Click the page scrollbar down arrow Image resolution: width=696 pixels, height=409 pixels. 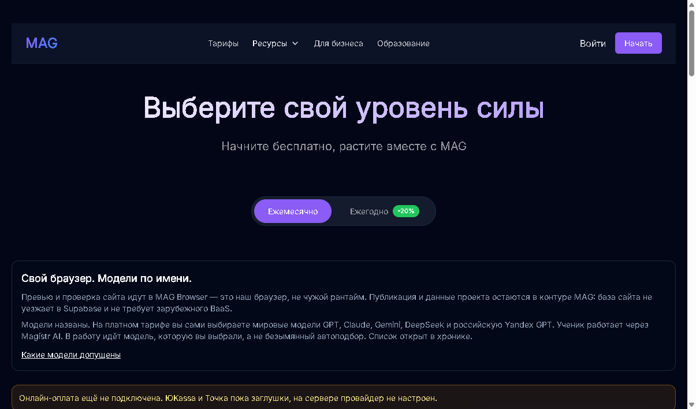point(691,404)
